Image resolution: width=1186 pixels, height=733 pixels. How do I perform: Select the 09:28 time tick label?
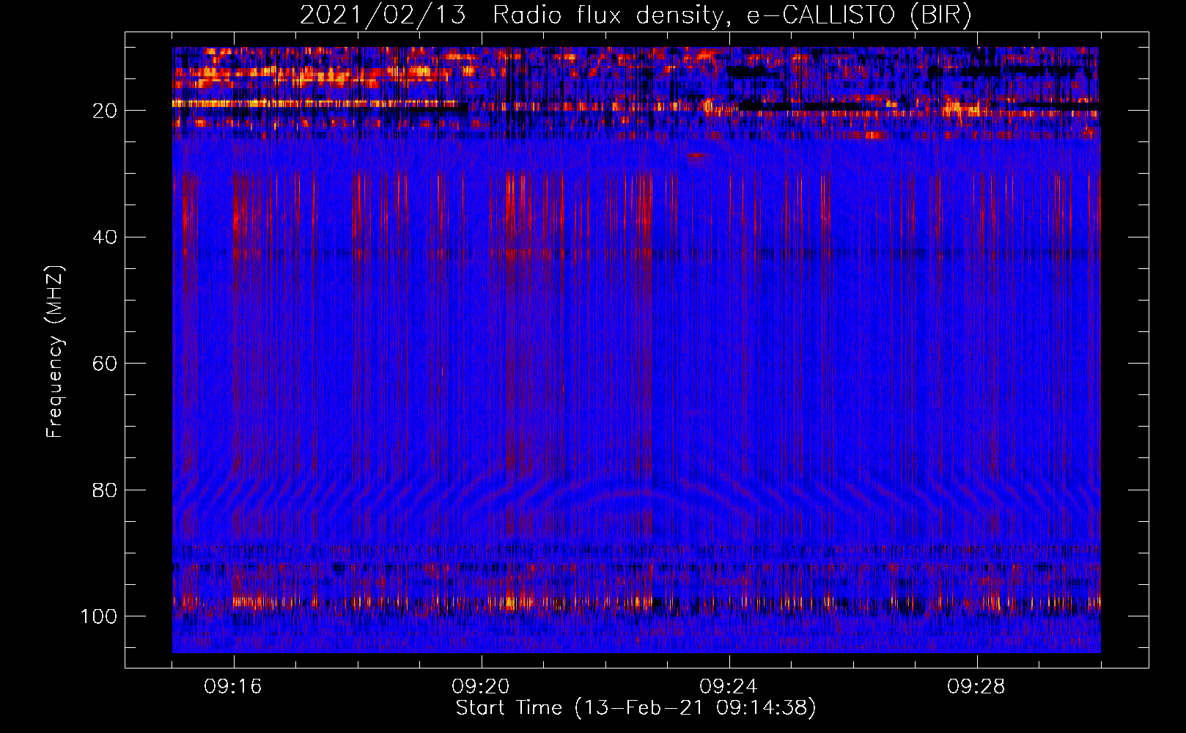(977, 687)
